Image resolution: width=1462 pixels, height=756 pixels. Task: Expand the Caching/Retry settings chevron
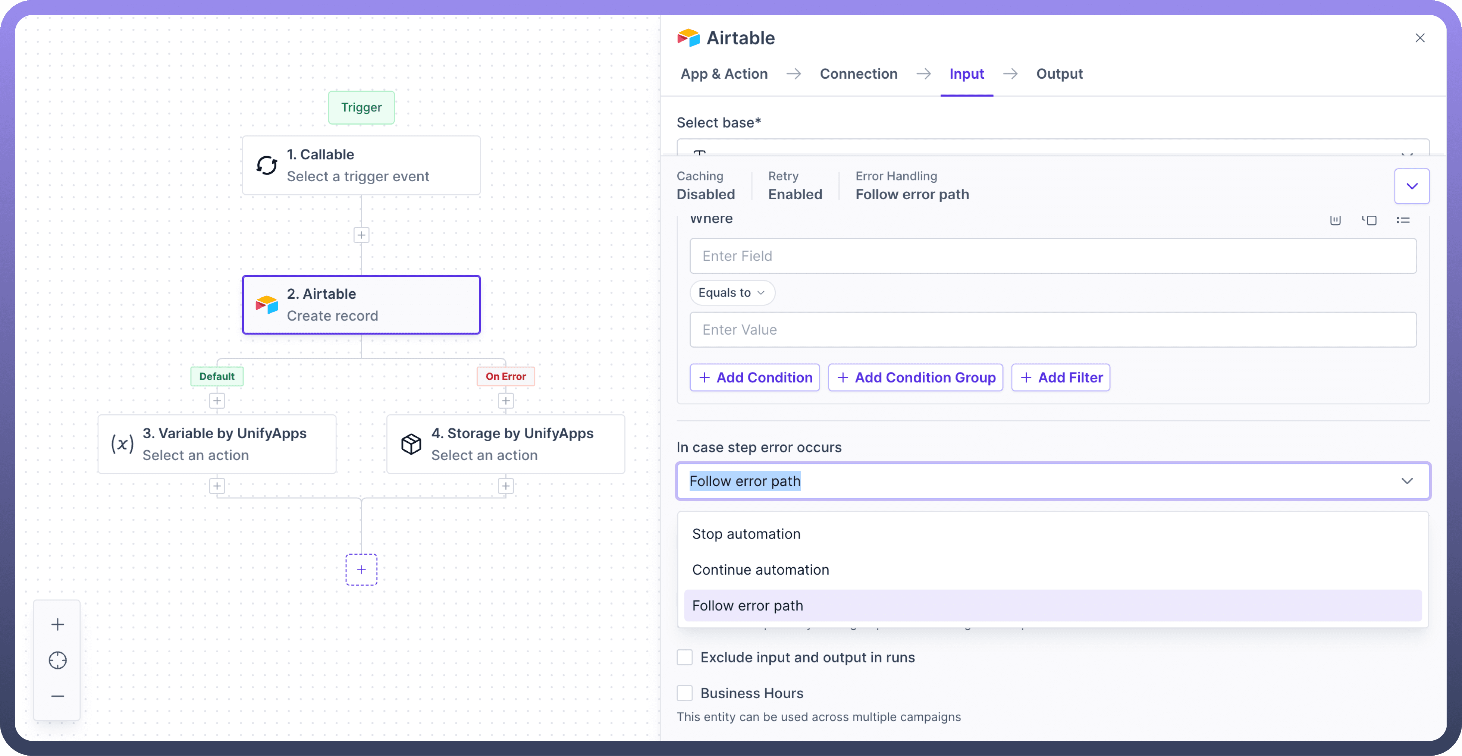click(x=1412, y=186)
